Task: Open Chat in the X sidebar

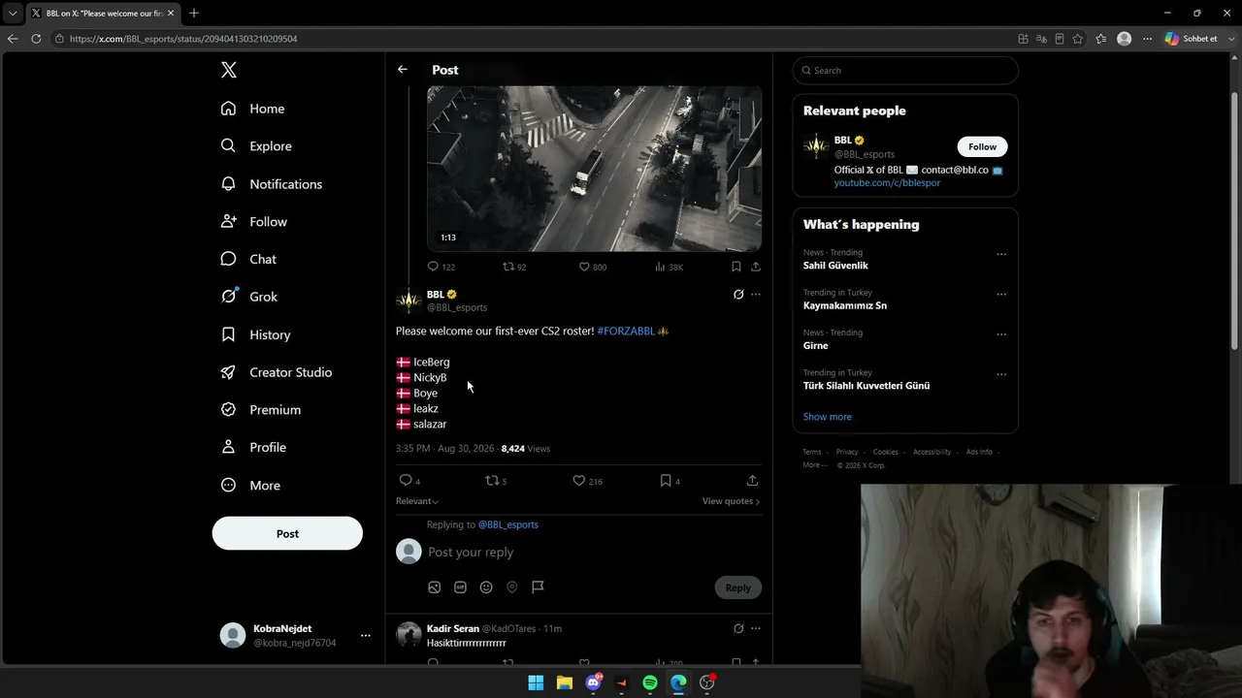Action: [x=248, y=259]
